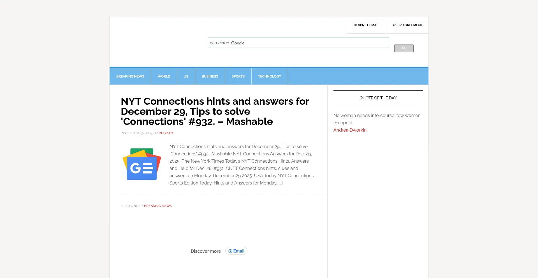The width and height of the screenshot is (538, 278).
Task: Click the Google News thumbnail image
Action: (142, 164)
